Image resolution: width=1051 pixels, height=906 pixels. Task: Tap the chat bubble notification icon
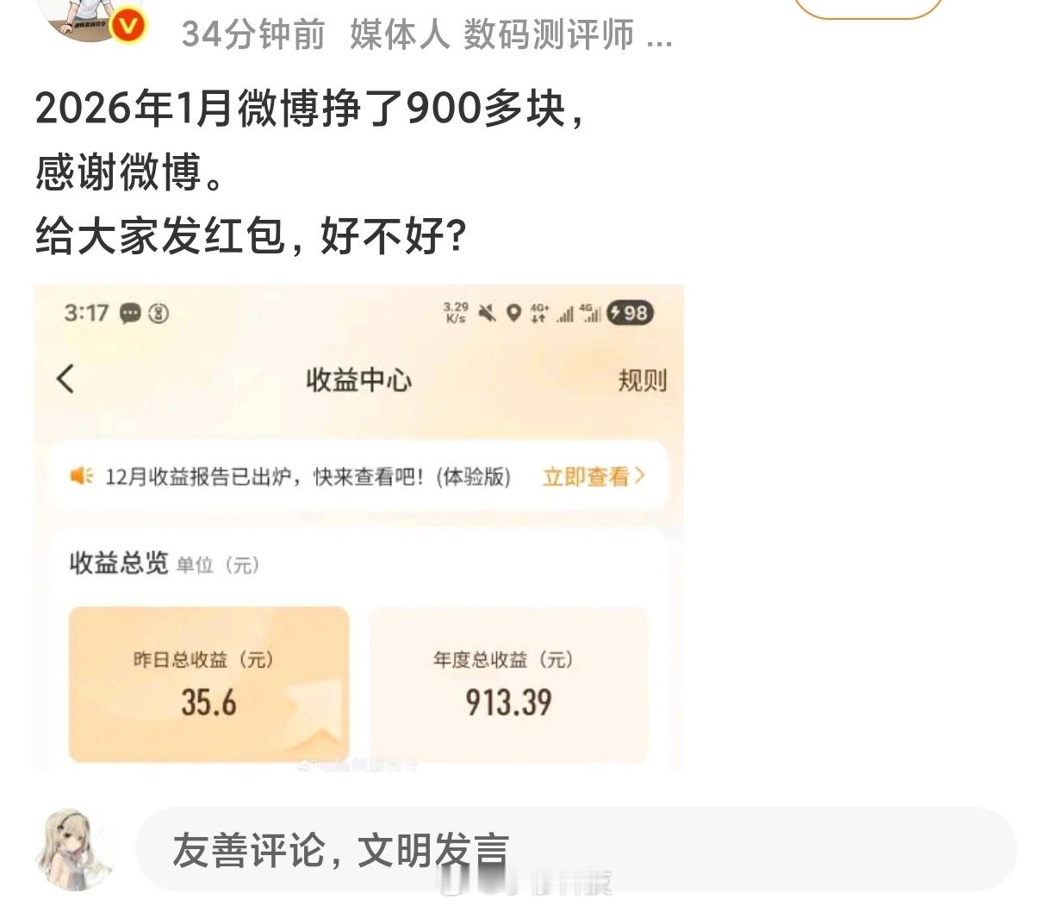click(x=130, y=313)
